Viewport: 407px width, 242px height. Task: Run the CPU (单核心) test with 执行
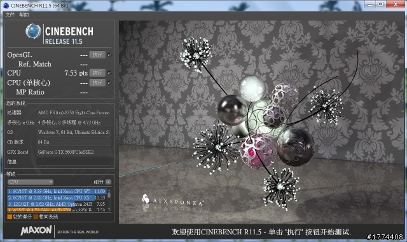tap(97, 83)
